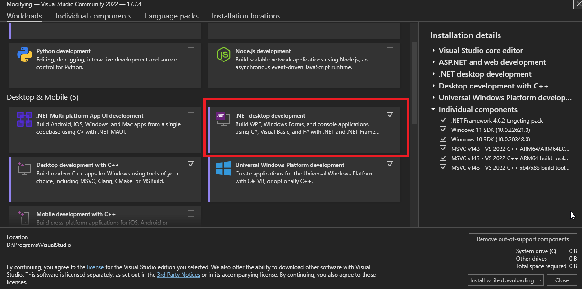Screen dimensions: 582x289
Task: Uncheck MSVC v143 C++ x64/x86 build tools
Action: 443,167
